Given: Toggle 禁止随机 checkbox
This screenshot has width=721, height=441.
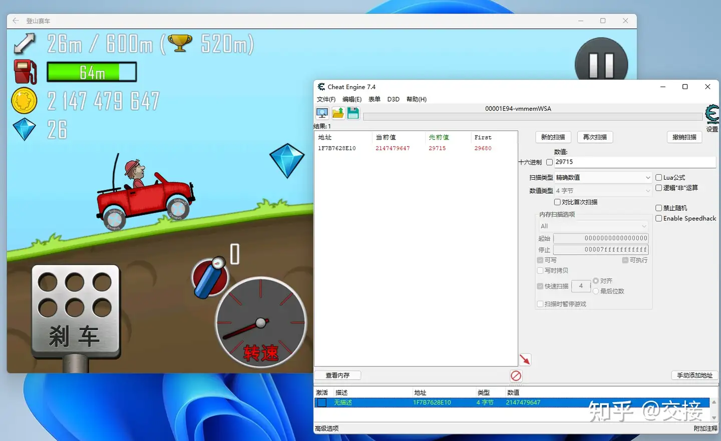Looking at the screenshot, I should (659, 208).
